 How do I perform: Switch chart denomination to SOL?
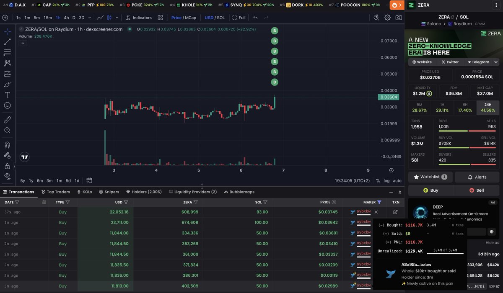220,18
